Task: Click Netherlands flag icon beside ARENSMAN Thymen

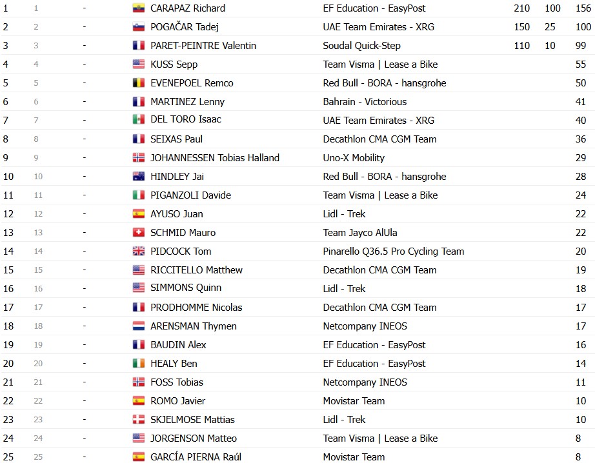Action: 139,326
